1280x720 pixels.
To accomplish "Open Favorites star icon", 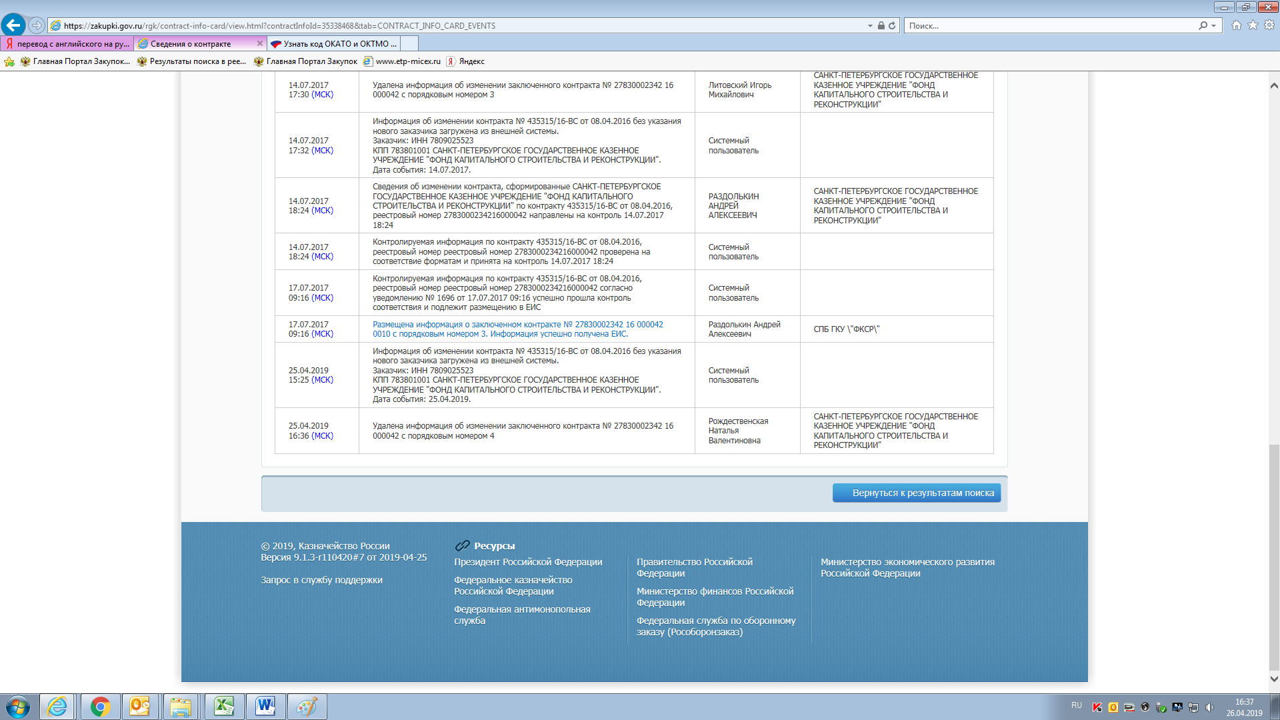I will [1253, 25].
